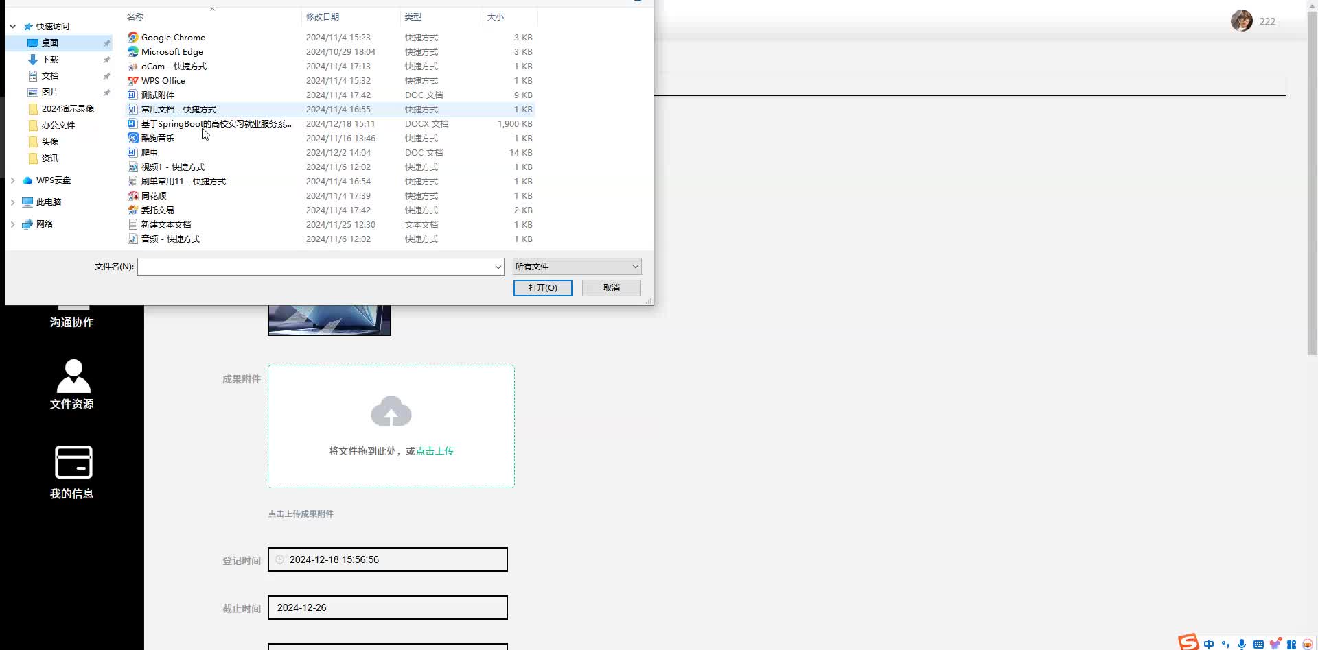Viewport: 1318px width, 650px height.
Task: Open 我的信息 in the web page sidebar
Action: tap(72, 472)
